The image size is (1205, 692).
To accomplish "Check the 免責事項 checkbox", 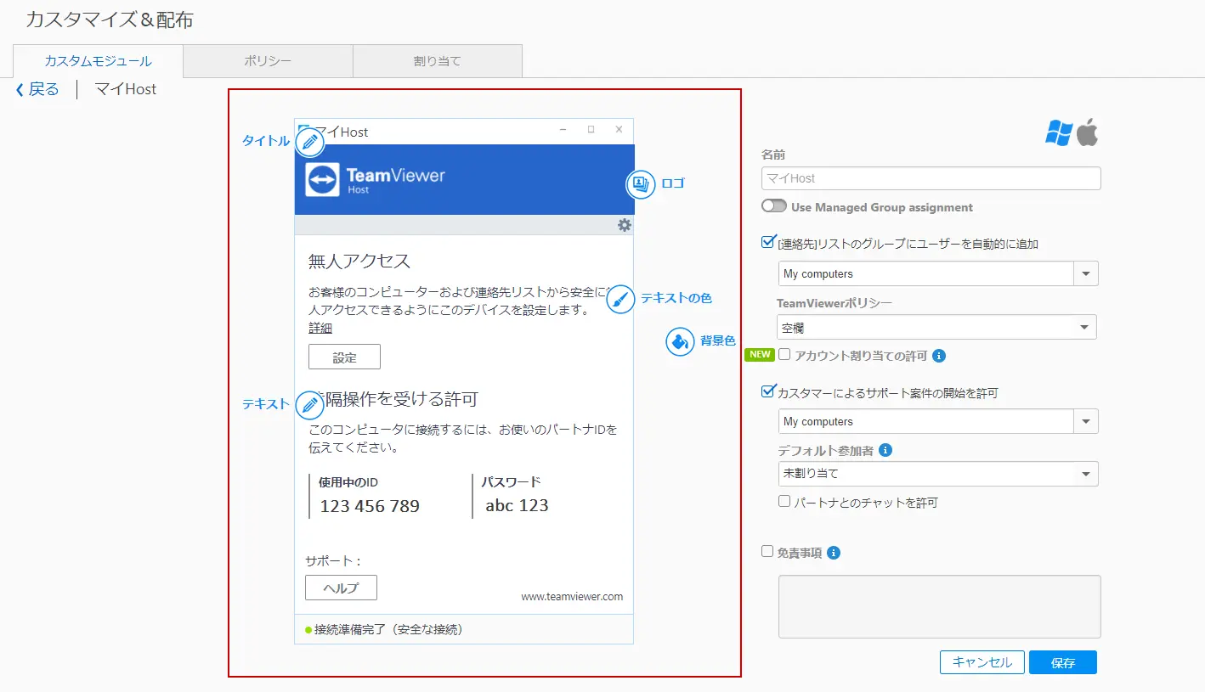I will coord(767,551).
